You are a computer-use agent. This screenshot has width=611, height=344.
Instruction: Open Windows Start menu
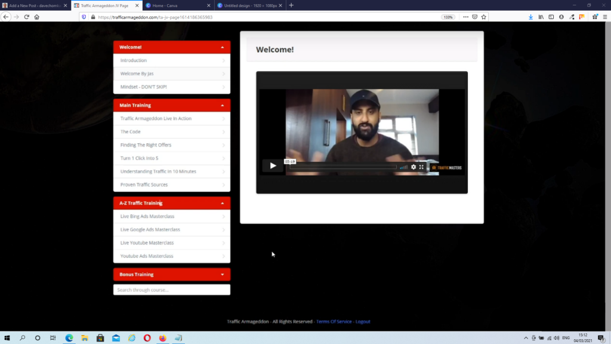[7, 338]
